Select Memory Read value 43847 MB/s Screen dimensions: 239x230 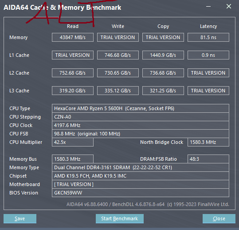pos(73,37)
